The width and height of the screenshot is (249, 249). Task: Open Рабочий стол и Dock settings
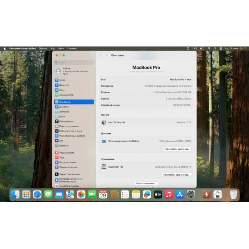74,131
